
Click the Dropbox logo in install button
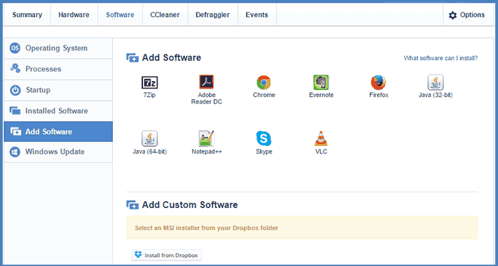138,254
